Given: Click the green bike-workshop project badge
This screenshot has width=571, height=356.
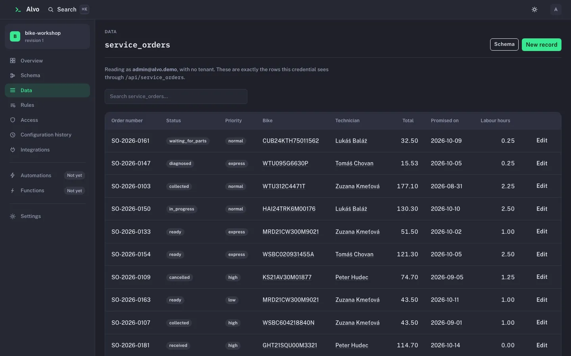Looking at the screenshot, I should [15, 36].
